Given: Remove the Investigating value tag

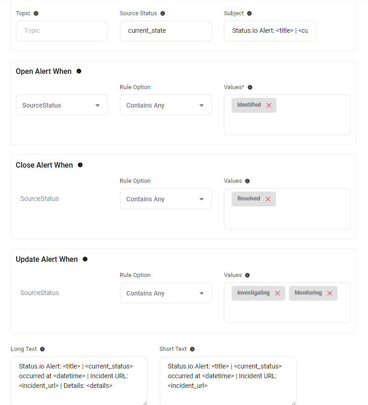Looking at the screenshot, I should pyautogui.click(x=277, y=293).
